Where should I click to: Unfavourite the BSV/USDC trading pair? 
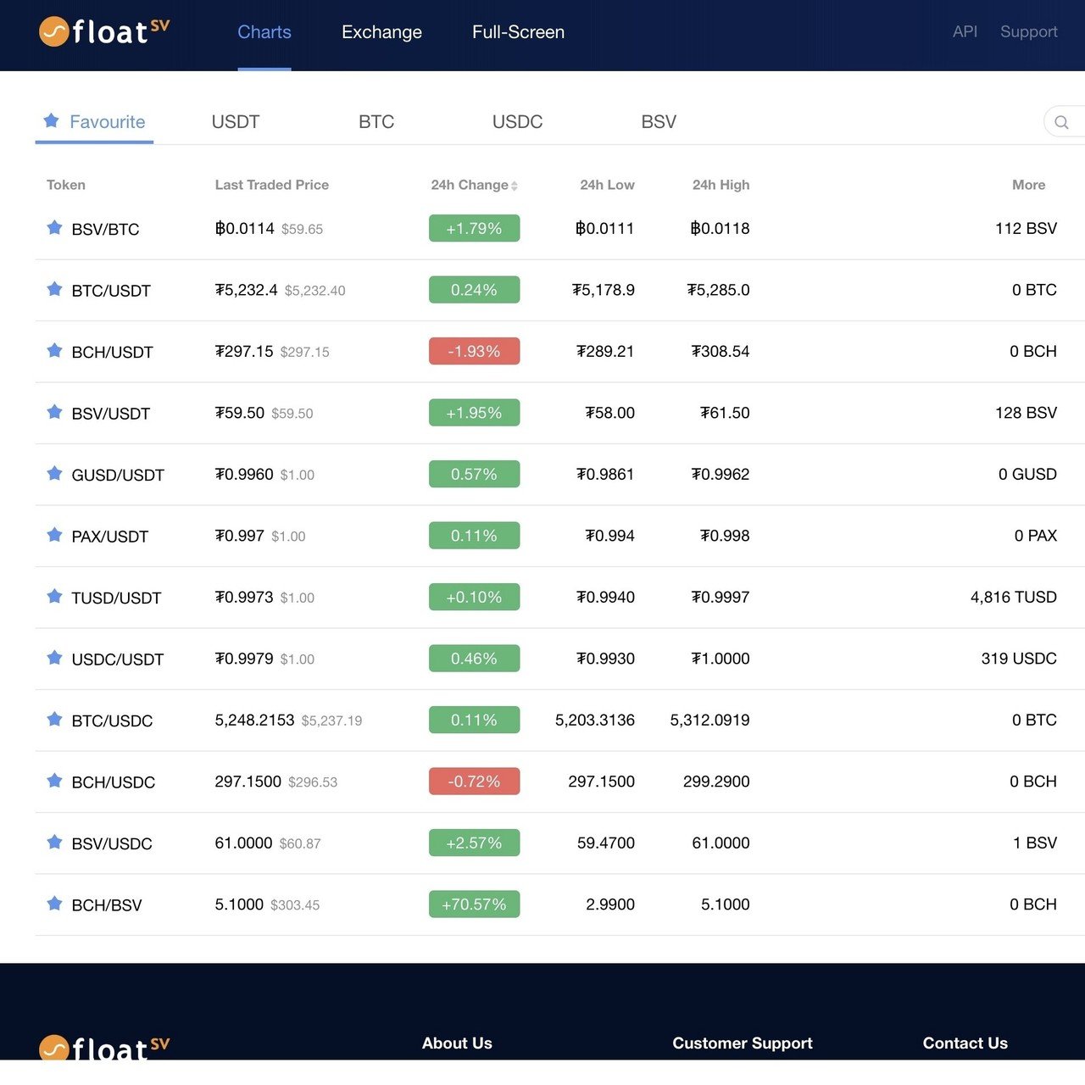click(55, 843)
